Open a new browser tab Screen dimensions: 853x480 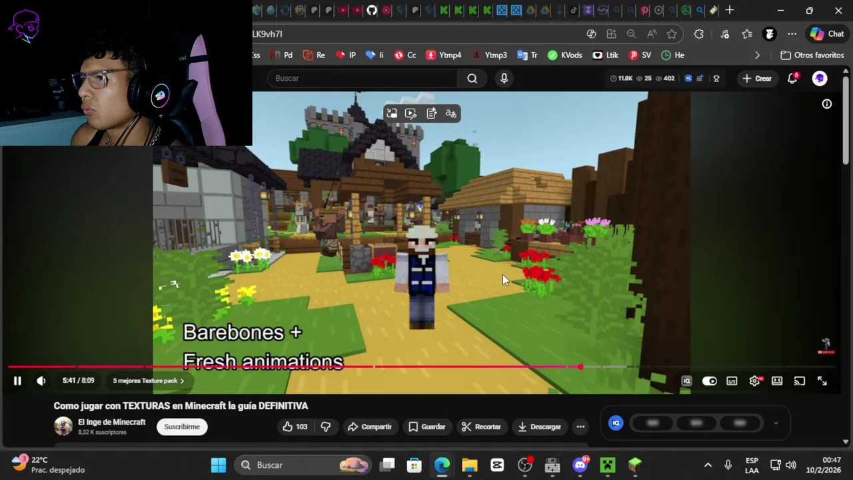(x=730, y=10)
